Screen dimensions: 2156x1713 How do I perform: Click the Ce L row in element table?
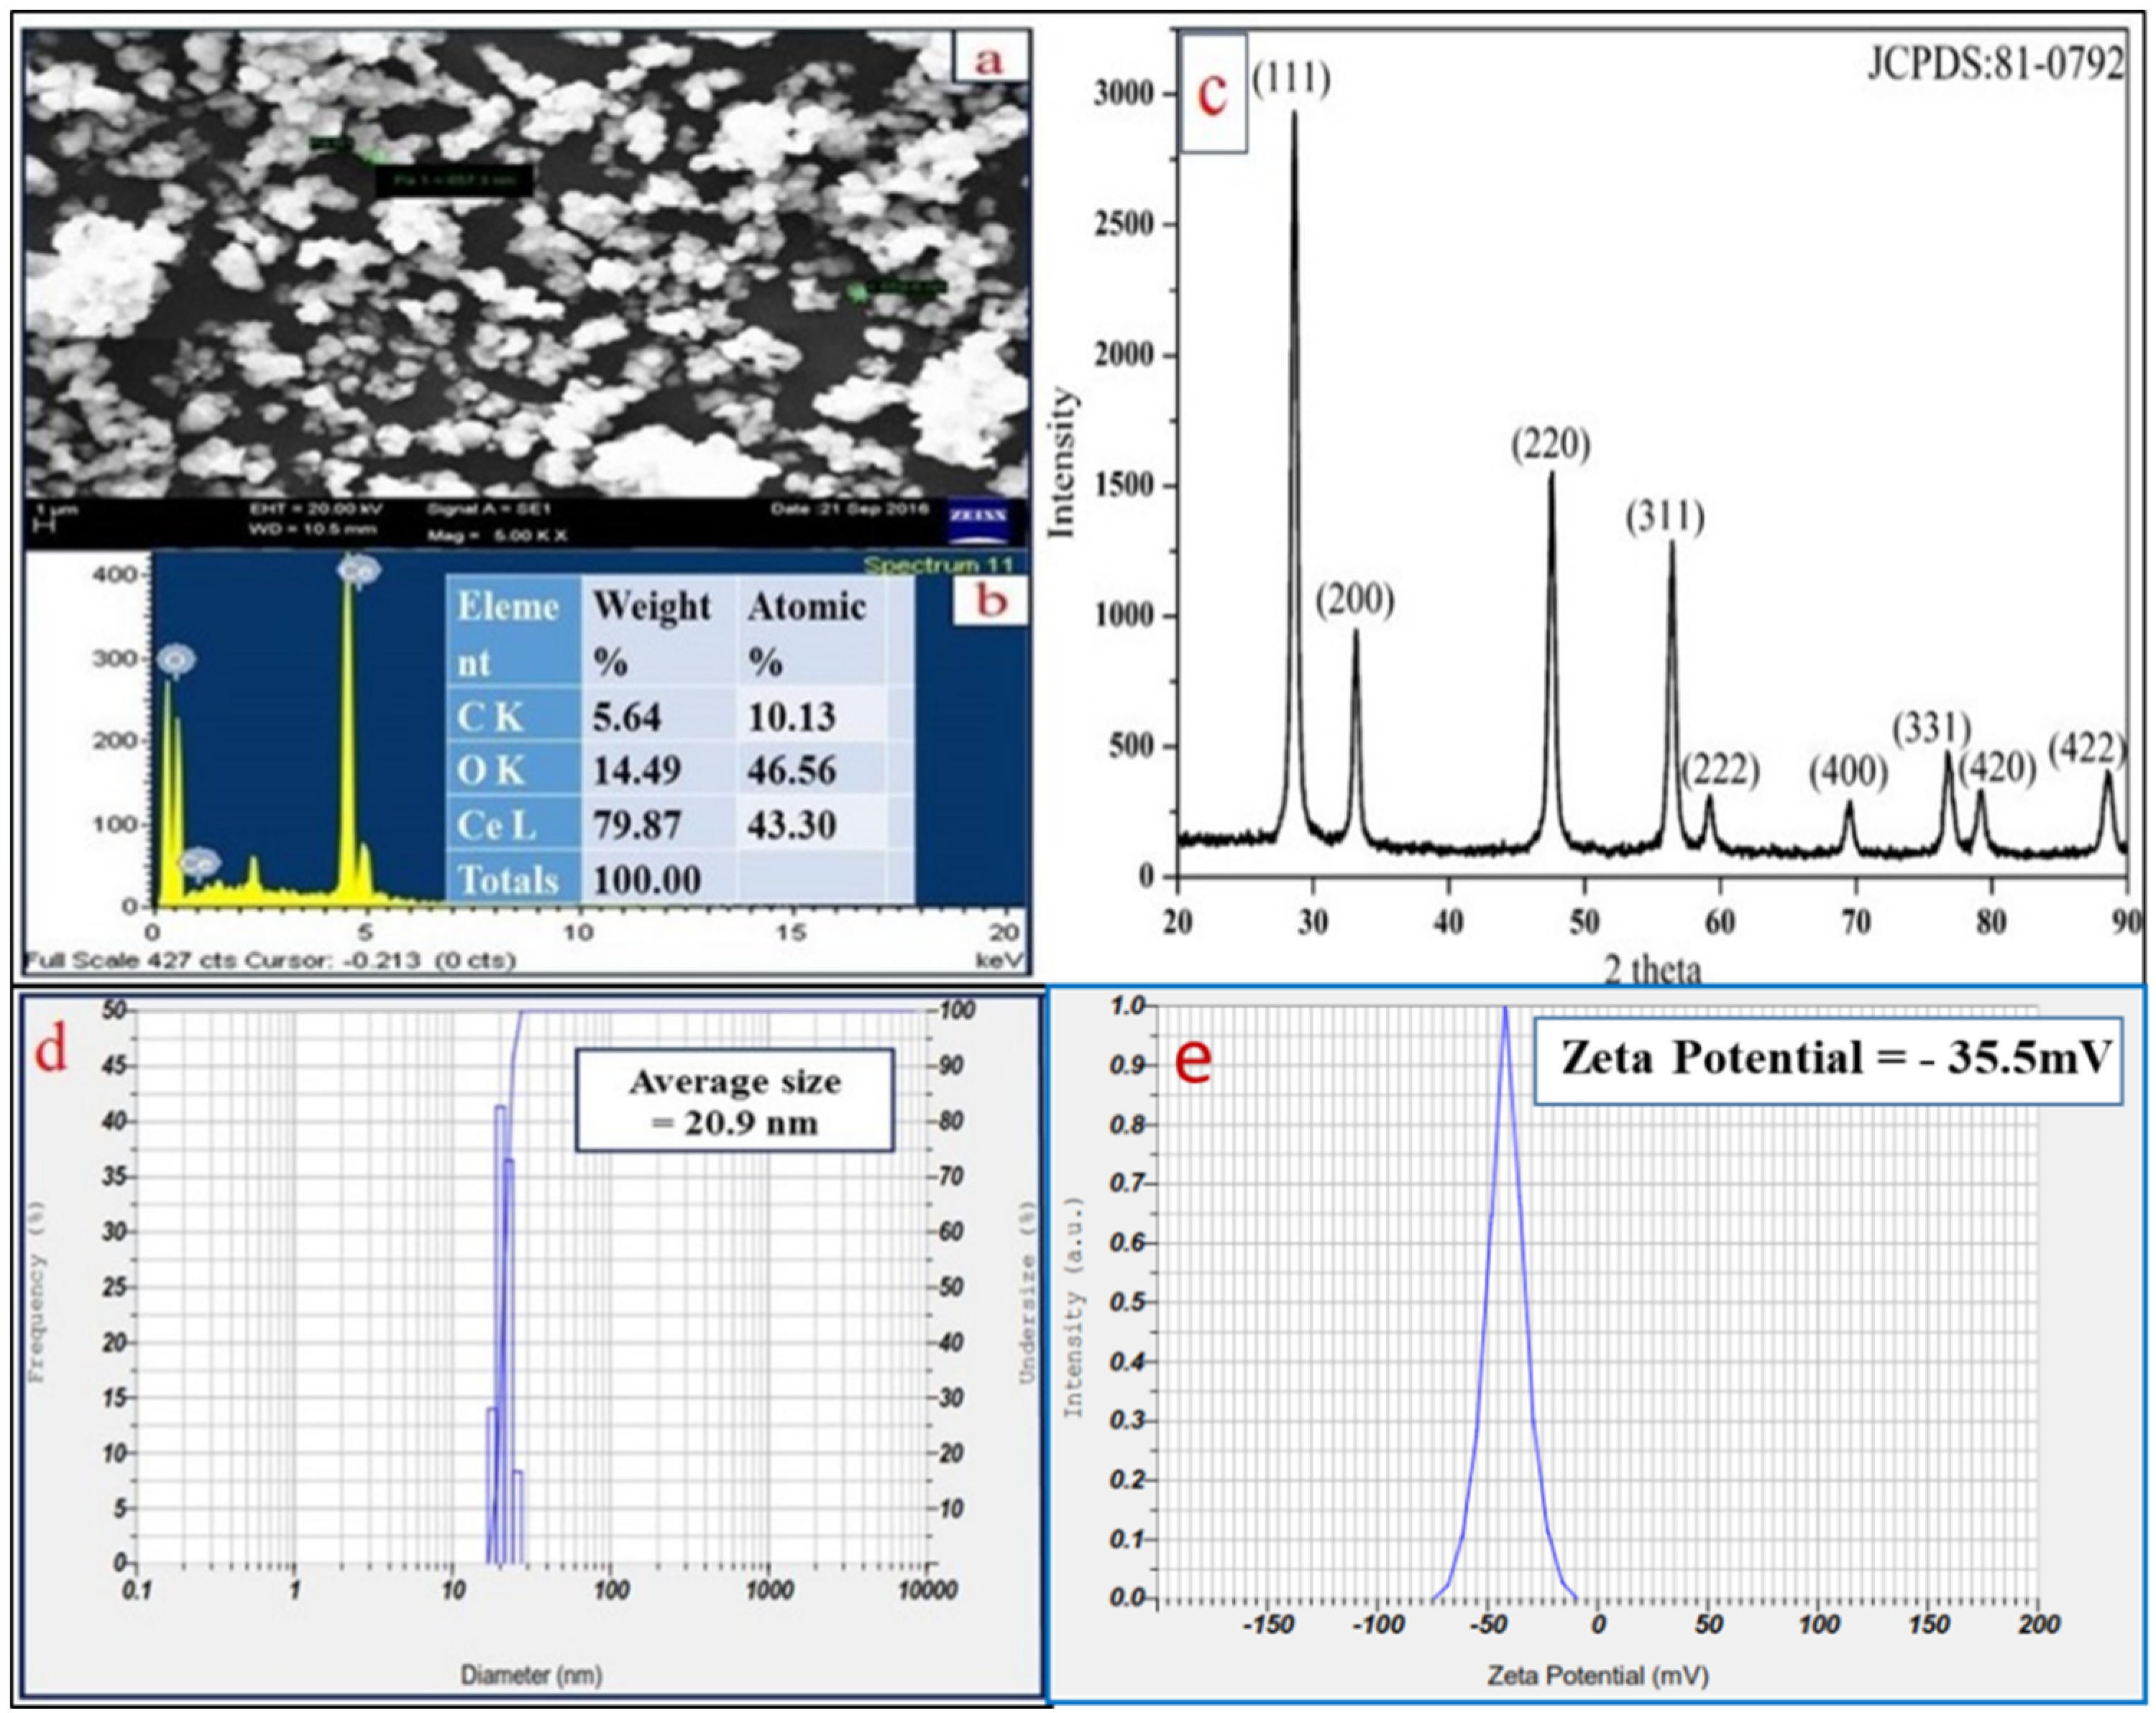click(680, 824)
